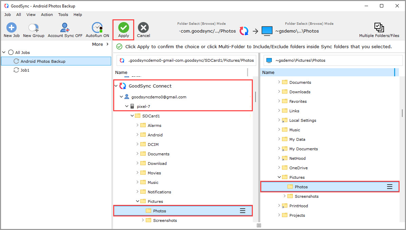
Task: Select the Notifications folder
Action: coord(159,192)
